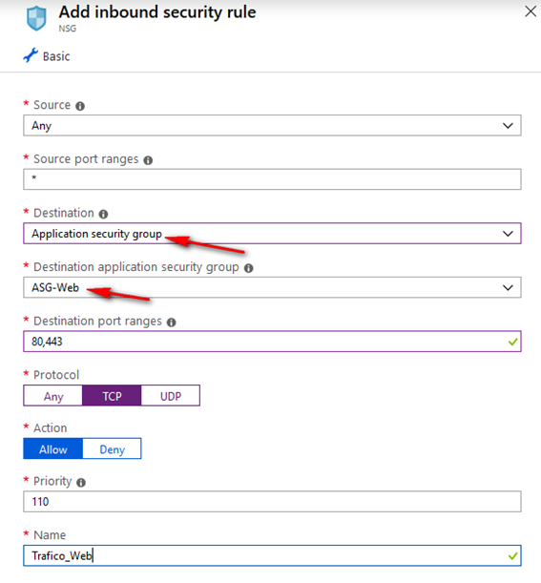Show info tooltip for Source port ranges
The width and height of the screenshot is (541, 583).
coord(148,160)
